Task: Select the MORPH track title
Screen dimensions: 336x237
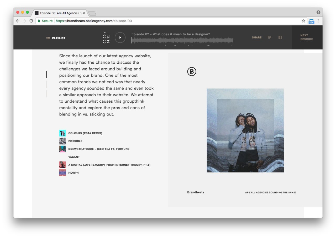Action: (73, 173)
